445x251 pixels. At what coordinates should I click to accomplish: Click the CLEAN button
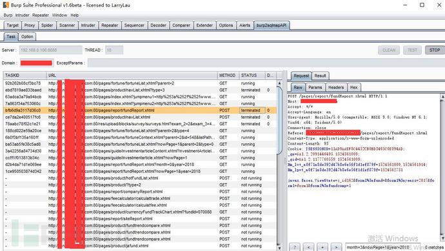click(x=389, y=50)
